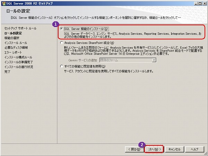Cancel setup with the キャンセル button
The height and width of the screenshot is (156, 208).
pyautogui.click(x=174, y=149)
